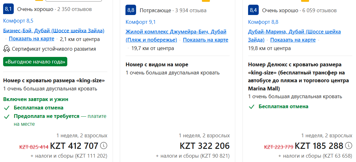Open Жилой комплекс Джумейра-Бич location link
The image size is (356, 162).
pos(176,32)
